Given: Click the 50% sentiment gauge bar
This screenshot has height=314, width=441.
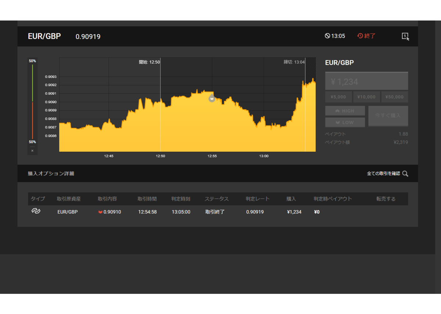Looking at the screenshot, I should pyautogui.click(x=32, y=102).
